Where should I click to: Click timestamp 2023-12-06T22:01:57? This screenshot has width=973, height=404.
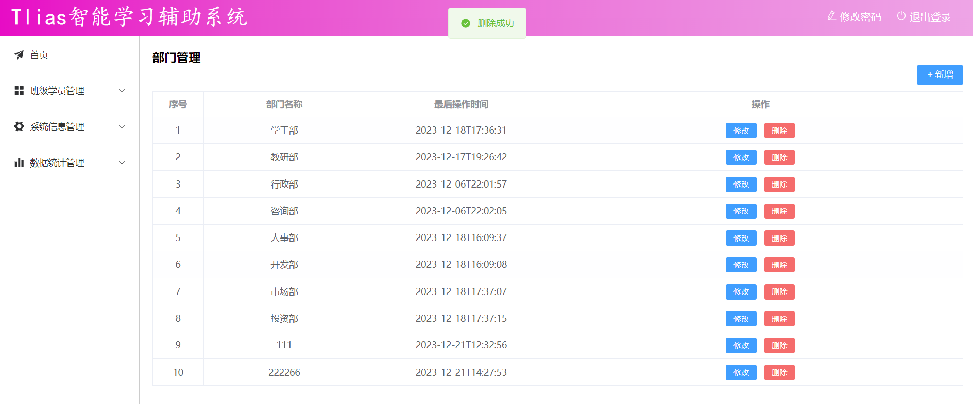point(461,185)
